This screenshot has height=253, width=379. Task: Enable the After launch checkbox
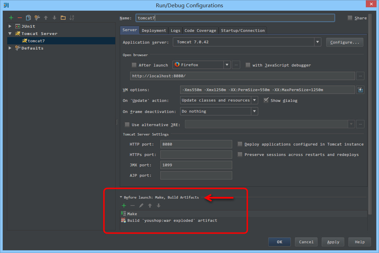(x=134, y=65)
